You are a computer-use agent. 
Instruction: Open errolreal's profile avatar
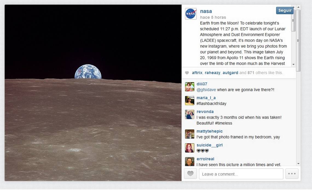[189, 161]
